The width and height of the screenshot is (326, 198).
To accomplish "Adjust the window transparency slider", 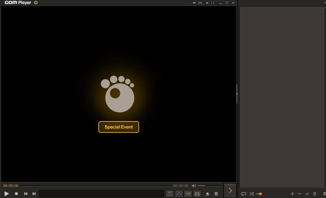I will (189, 3).
